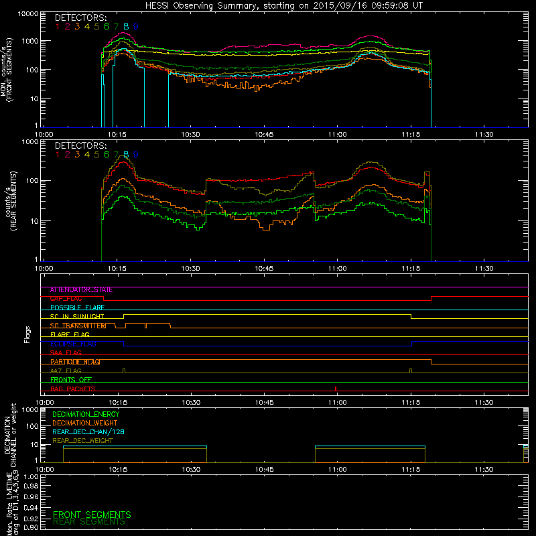Screen dimensions: 536x536
Task: Click the red BAD_PACKETS spike near 11:00
Action: [x=336, y=389]
